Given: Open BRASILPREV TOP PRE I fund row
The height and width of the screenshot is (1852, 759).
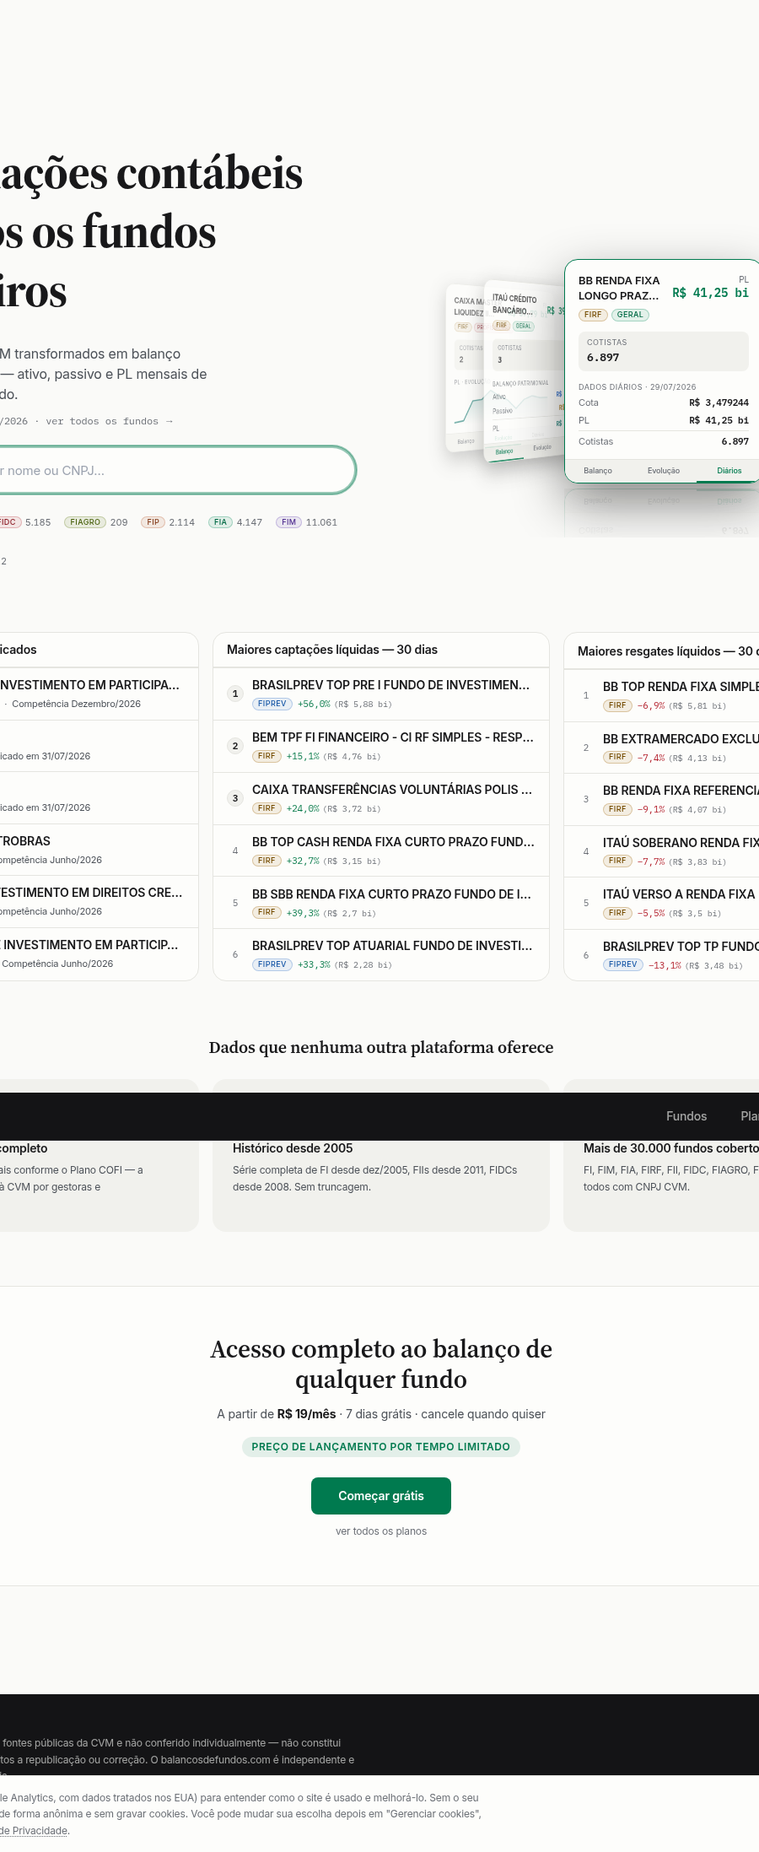Looking at the screenshot, I should 381,694.
